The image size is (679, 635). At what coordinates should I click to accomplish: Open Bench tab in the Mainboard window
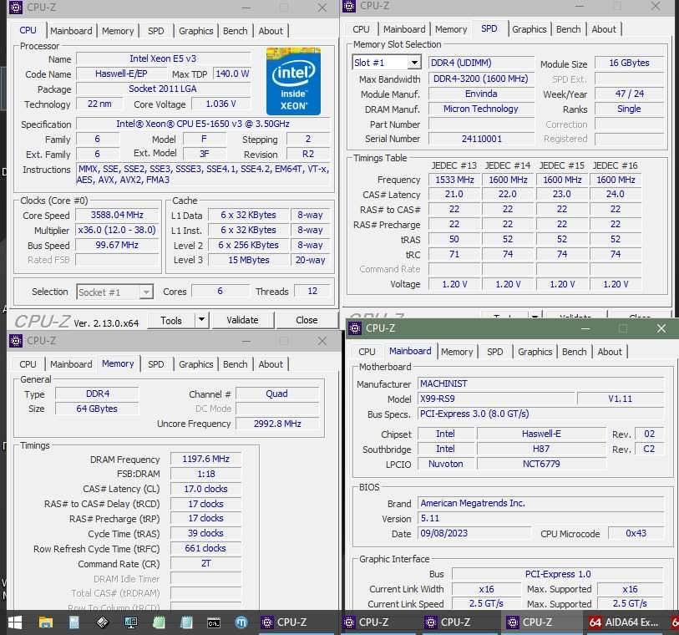(575, 352)
